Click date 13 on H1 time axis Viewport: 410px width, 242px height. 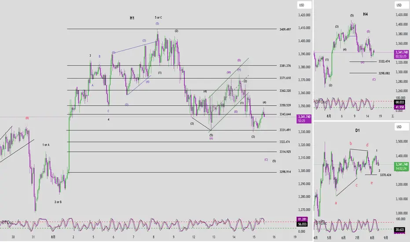click(214, 237)
